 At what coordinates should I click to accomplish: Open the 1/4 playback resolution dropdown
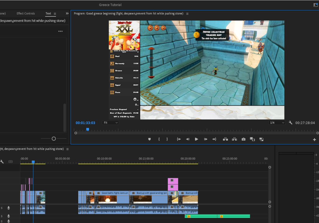tap(277, 123)
